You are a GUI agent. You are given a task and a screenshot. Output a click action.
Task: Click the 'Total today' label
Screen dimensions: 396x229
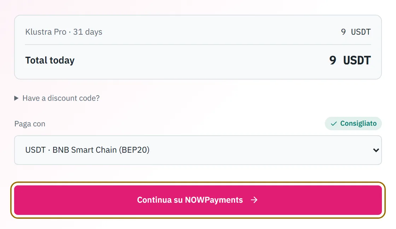[50, 61]
